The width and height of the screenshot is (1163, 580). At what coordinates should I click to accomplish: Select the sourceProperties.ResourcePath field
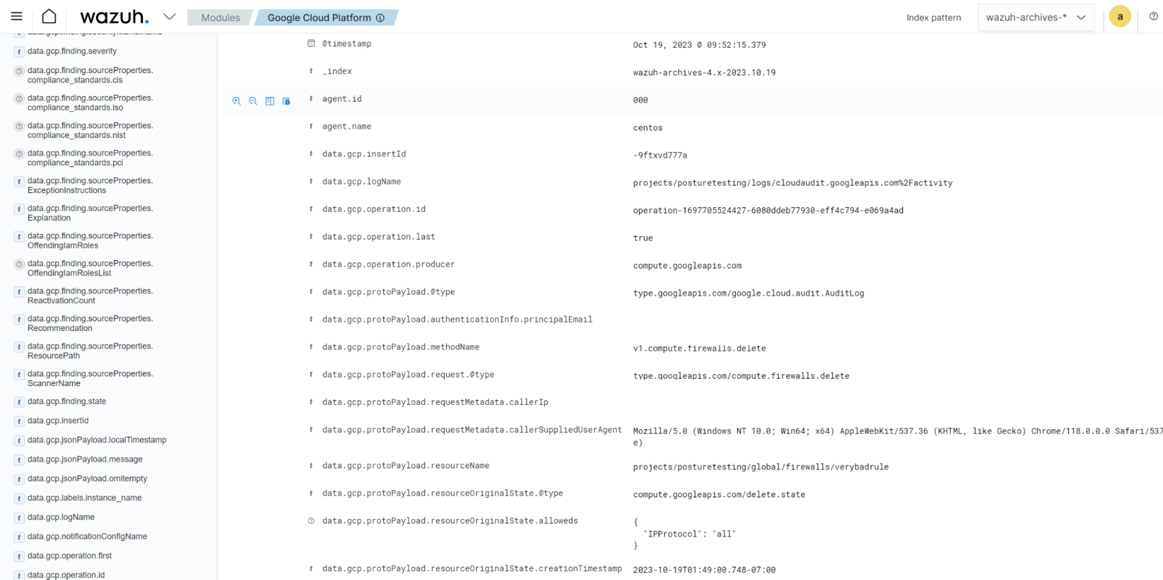(90, 351)
